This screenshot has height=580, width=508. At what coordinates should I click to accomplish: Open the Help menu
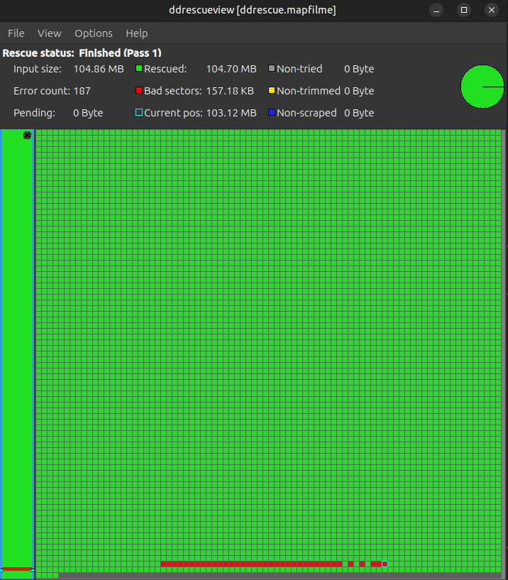pyautogui.click(x=137, y=33)
